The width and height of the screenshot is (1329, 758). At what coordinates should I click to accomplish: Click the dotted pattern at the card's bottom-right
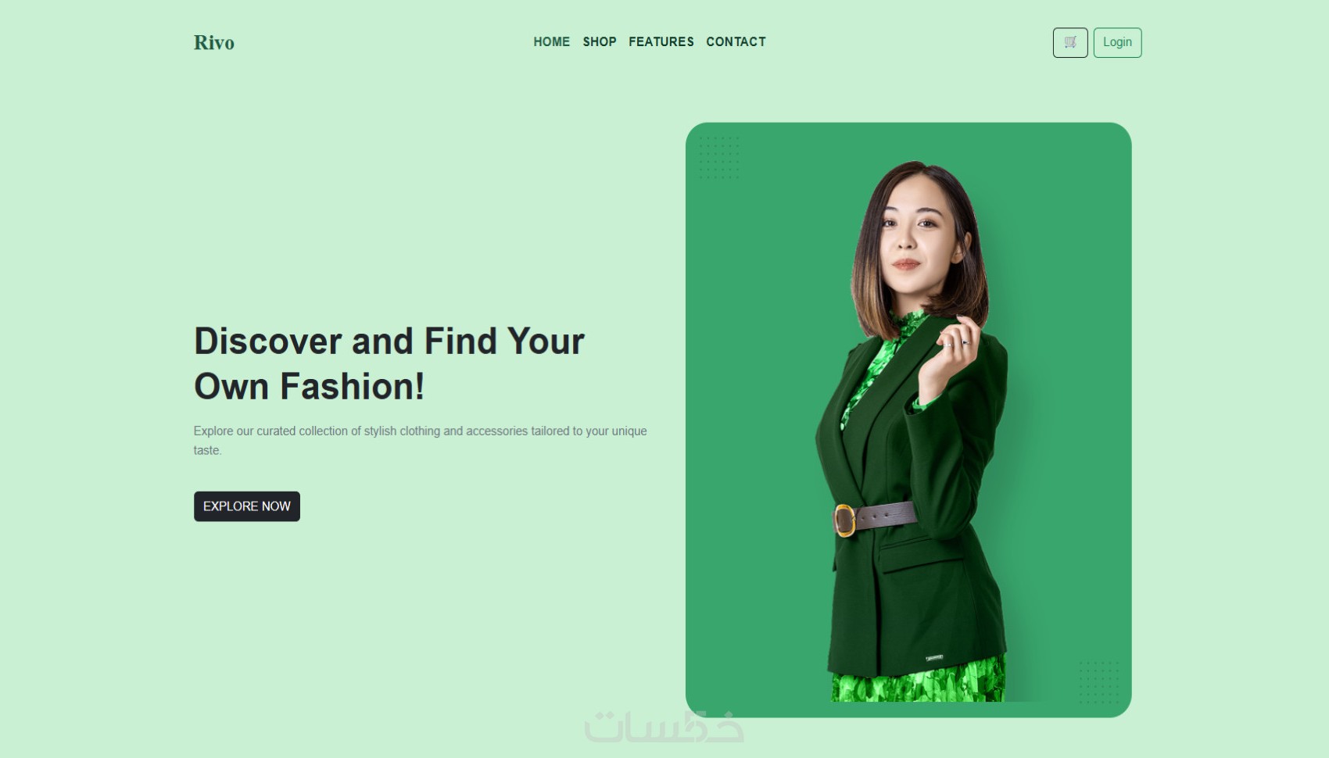(1098, 682)
